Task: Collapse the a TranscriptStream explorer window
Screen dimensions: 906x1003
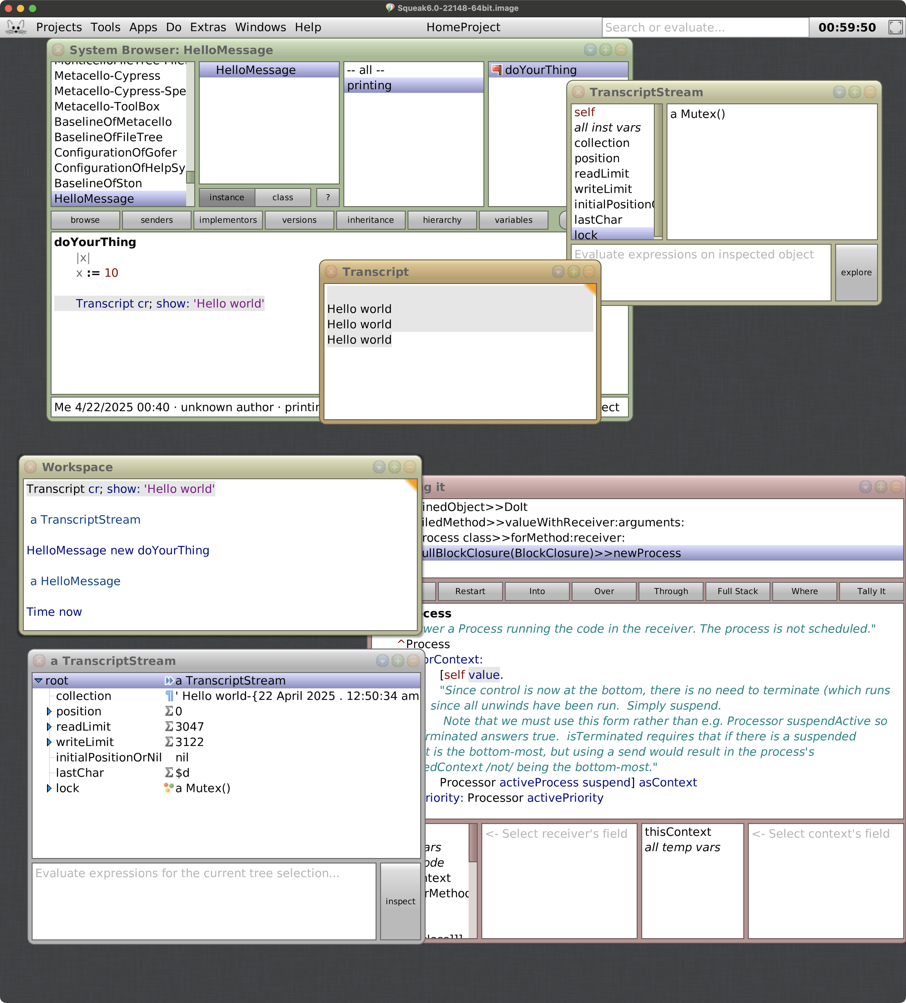Action: coord(413,661)
